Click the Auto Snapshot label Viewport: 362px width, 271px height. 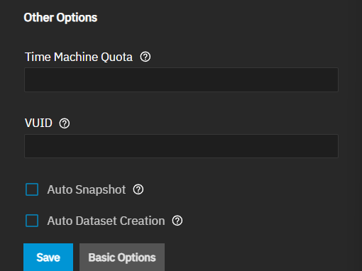coord(87,189)
